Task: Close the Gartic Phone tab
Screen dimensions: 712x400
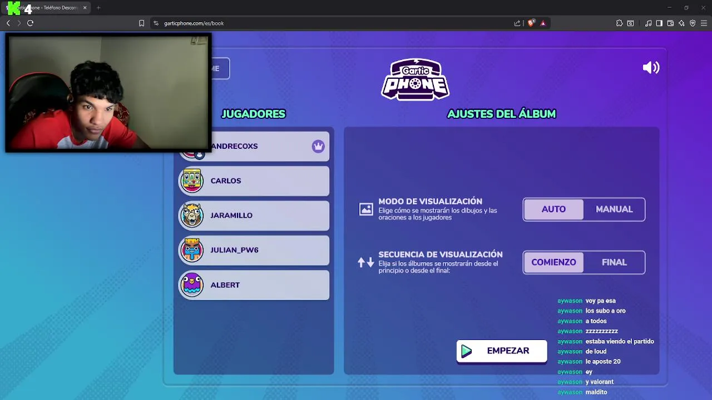Action: coord(85,8)
